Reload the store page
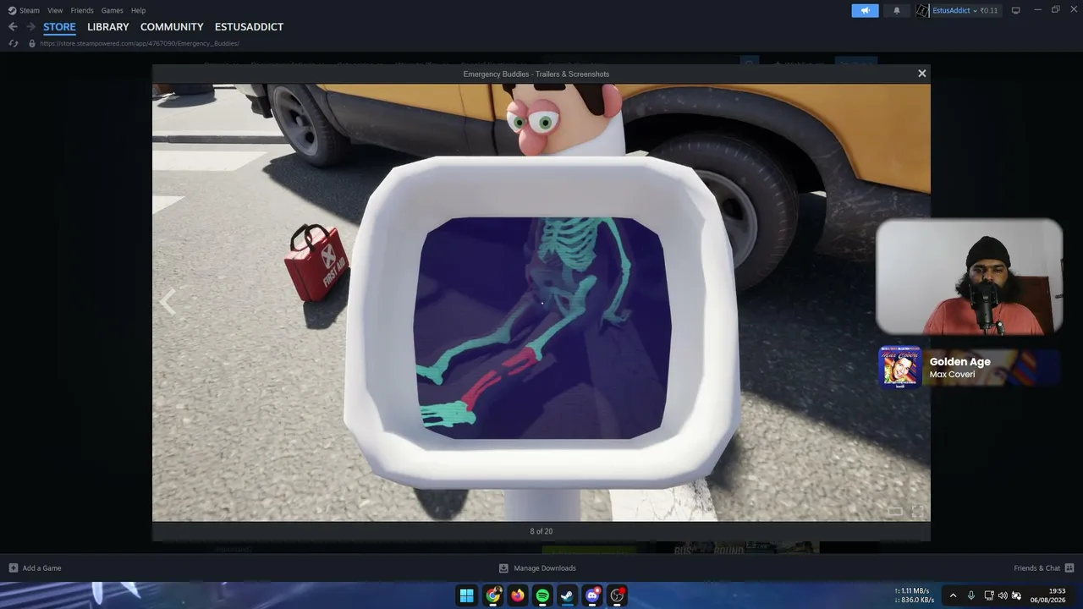This screenshot has height=609, width=1083. 14,43
